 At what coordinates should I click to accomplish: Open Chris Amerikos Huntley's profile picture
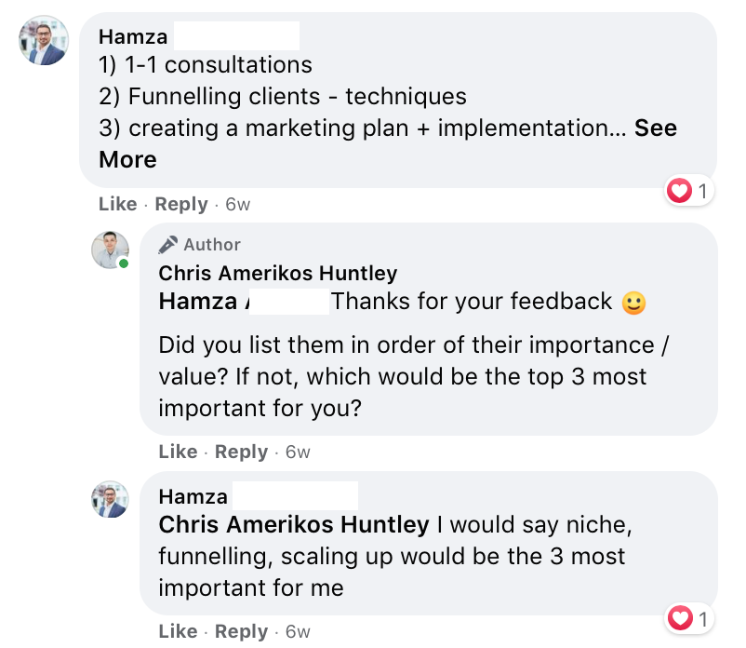click(110, 250)
